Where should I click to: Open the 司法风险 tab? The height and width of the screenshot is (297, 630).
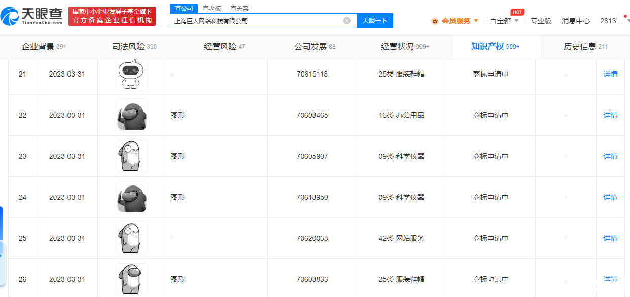pos(129,46)
